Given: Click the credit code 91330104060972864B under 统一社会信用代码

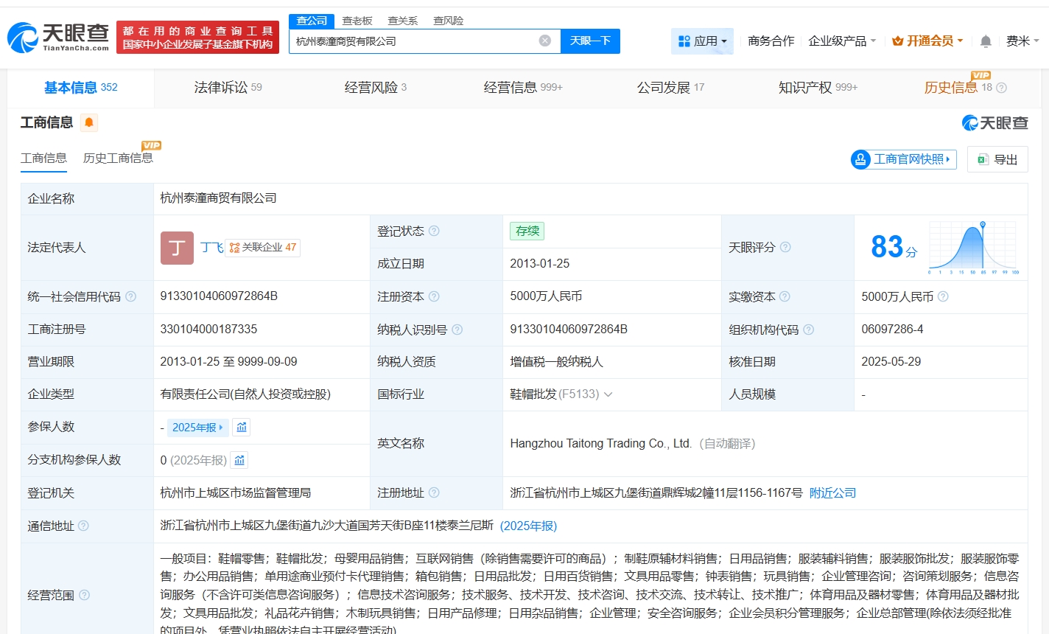Looking at the screenshot, I should coord(219,296).
